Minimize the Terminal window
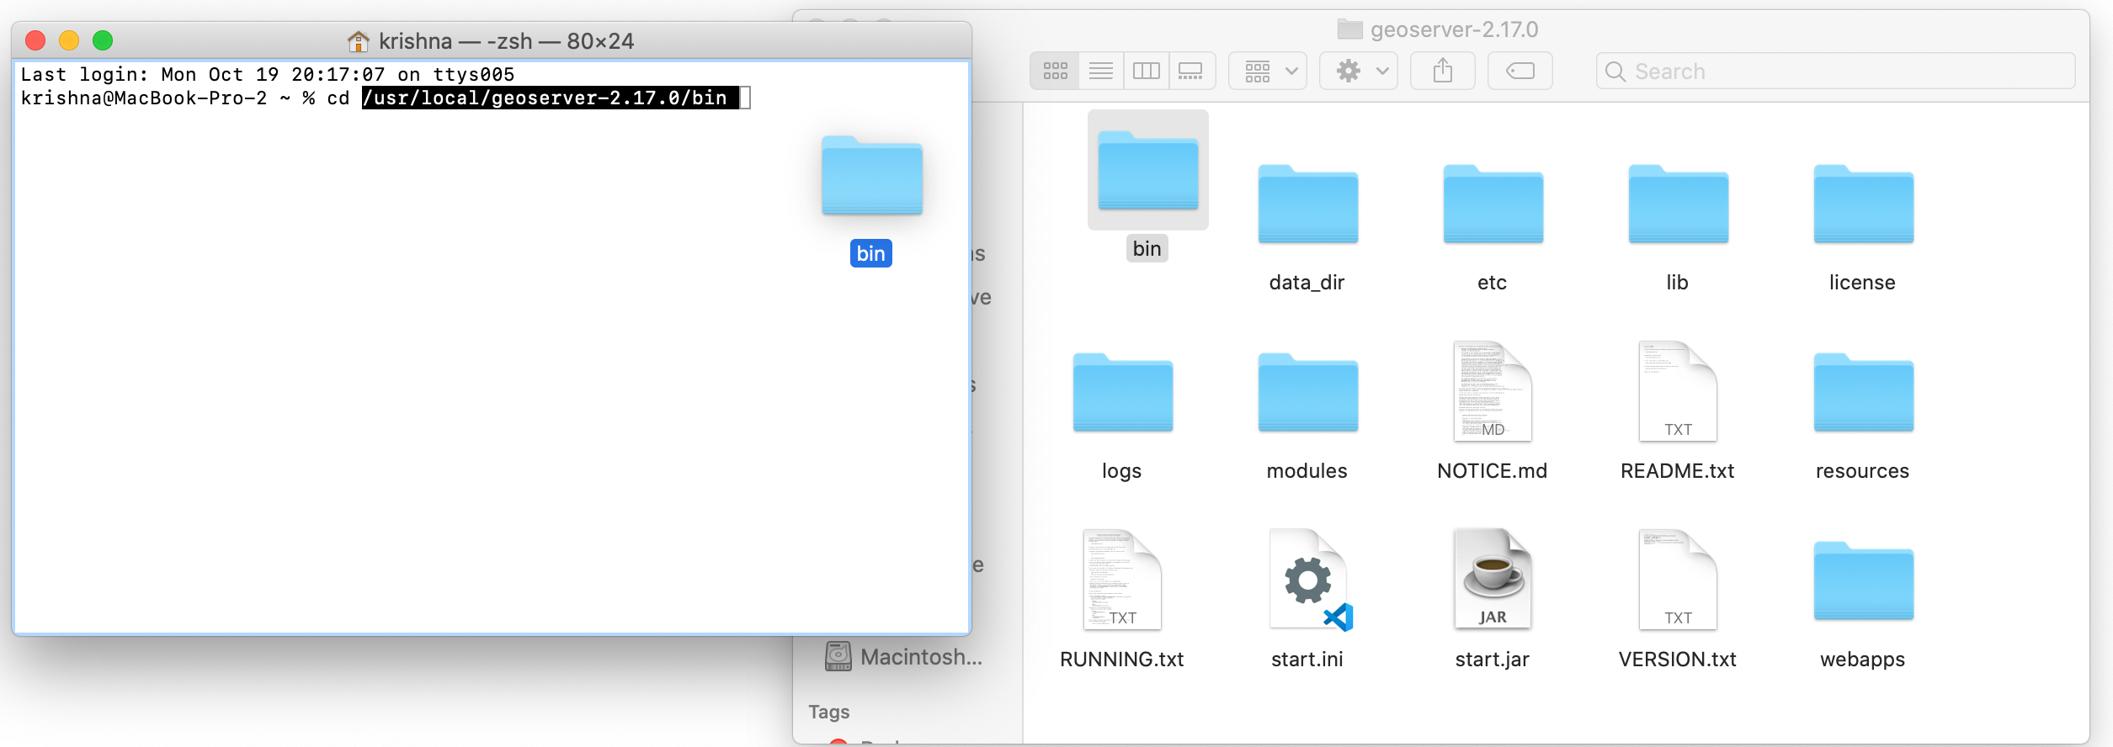 pos(69,40)
